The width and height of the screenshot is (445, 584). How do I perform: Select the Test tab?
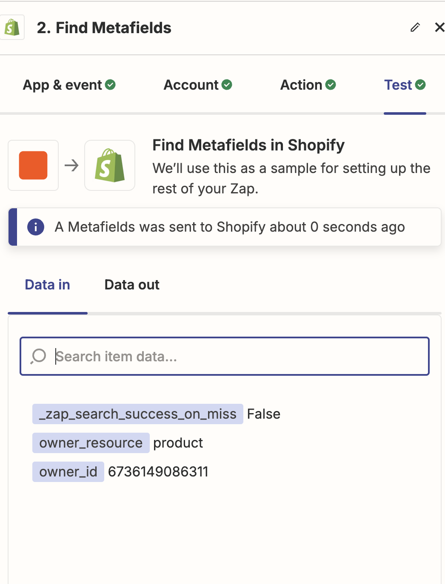pyautogui.click(x=405, y=85)
